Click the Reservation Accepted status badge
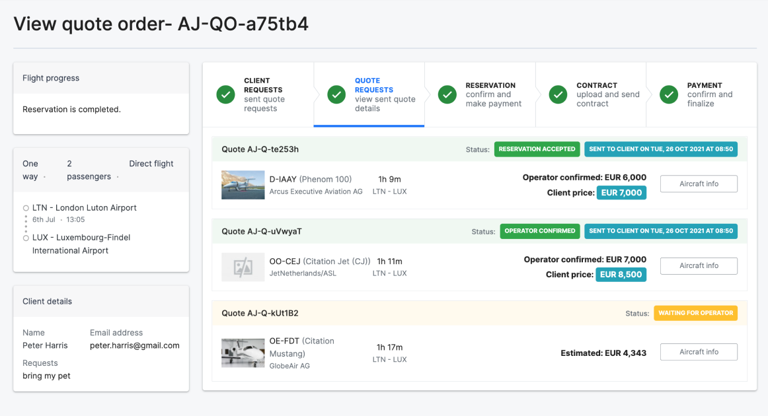The image size is (768, 416). (537, 149)
